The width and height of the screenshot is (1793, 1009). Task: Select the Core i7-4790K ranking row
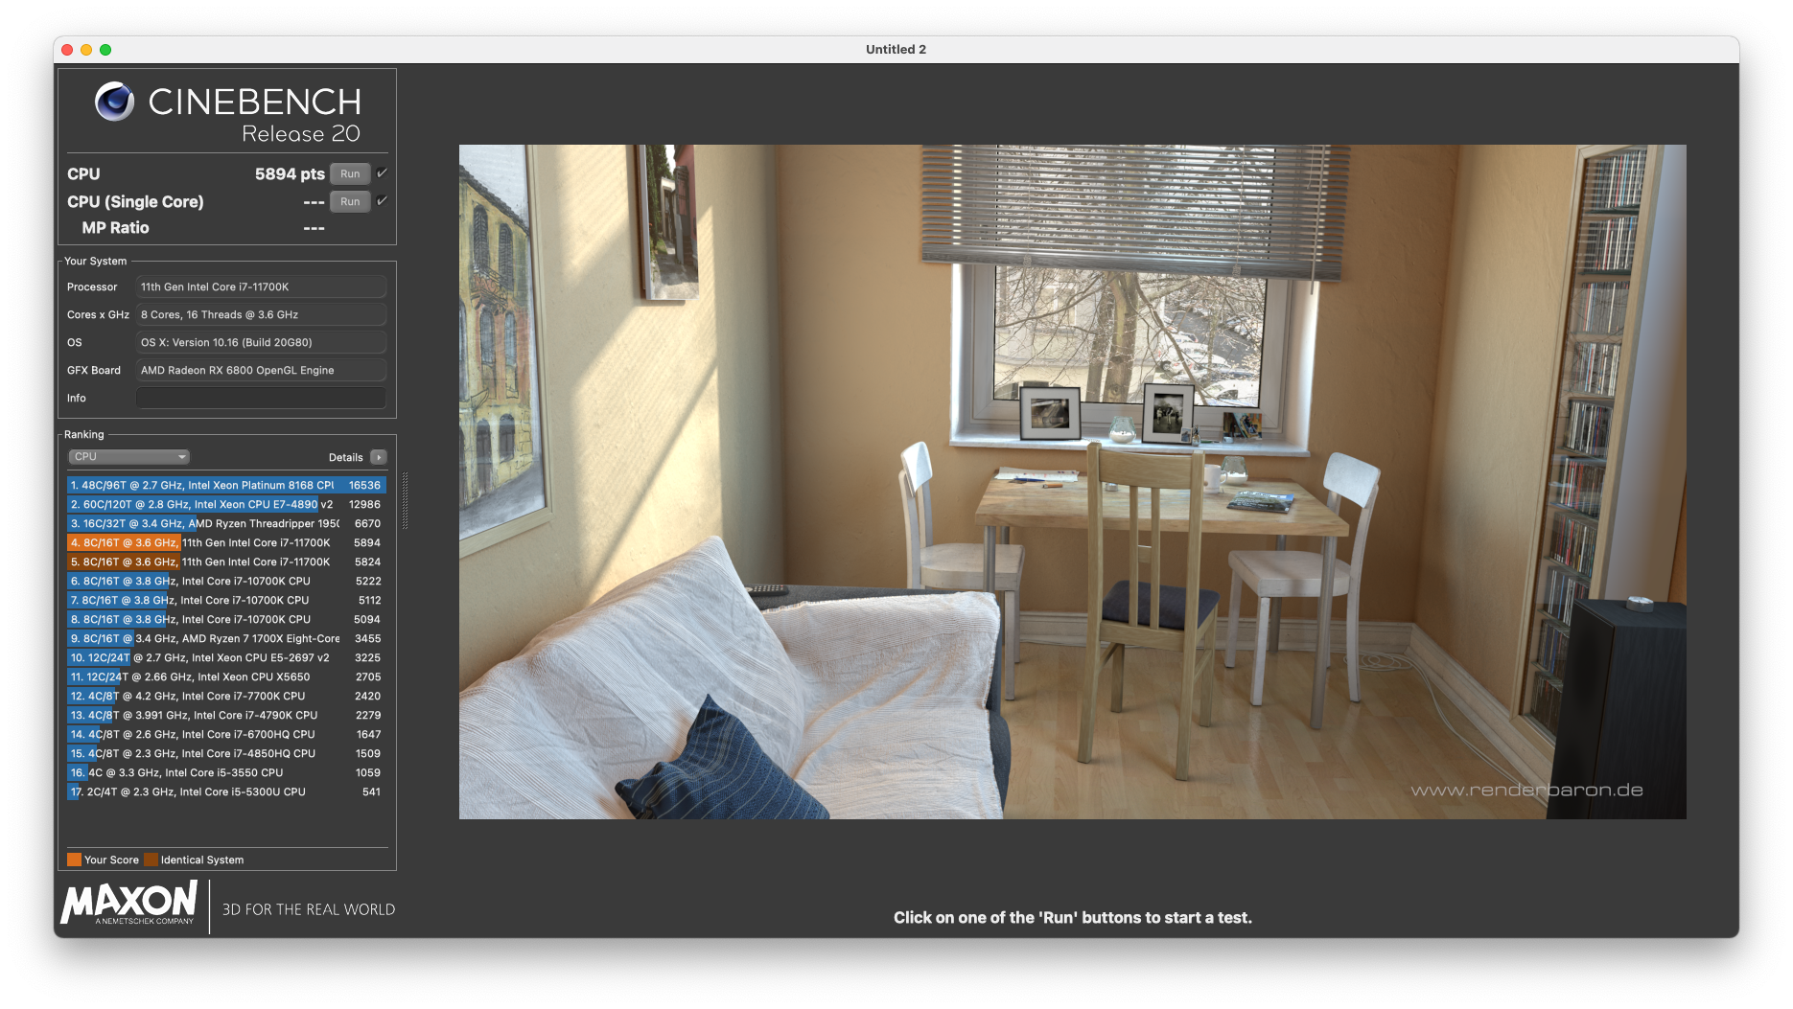(x=226, y=715)
